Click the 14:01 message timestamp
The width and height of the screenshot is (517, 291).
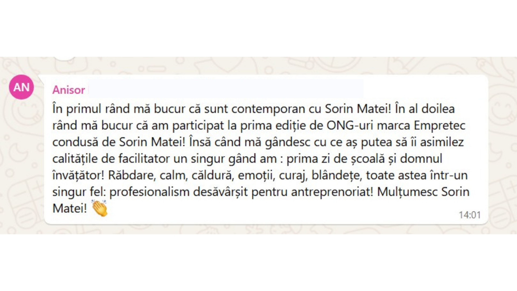(470, 215)
